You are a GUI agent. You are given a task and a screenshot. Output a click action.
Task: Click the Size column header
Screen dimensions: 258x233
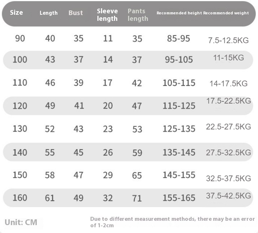17,13
